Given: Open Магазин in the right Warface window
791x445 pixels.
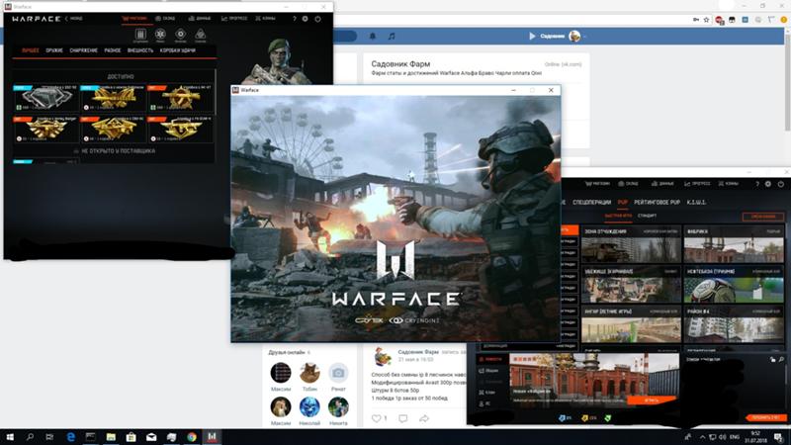Looking at the screenshot, I should (x=598, y=184).
